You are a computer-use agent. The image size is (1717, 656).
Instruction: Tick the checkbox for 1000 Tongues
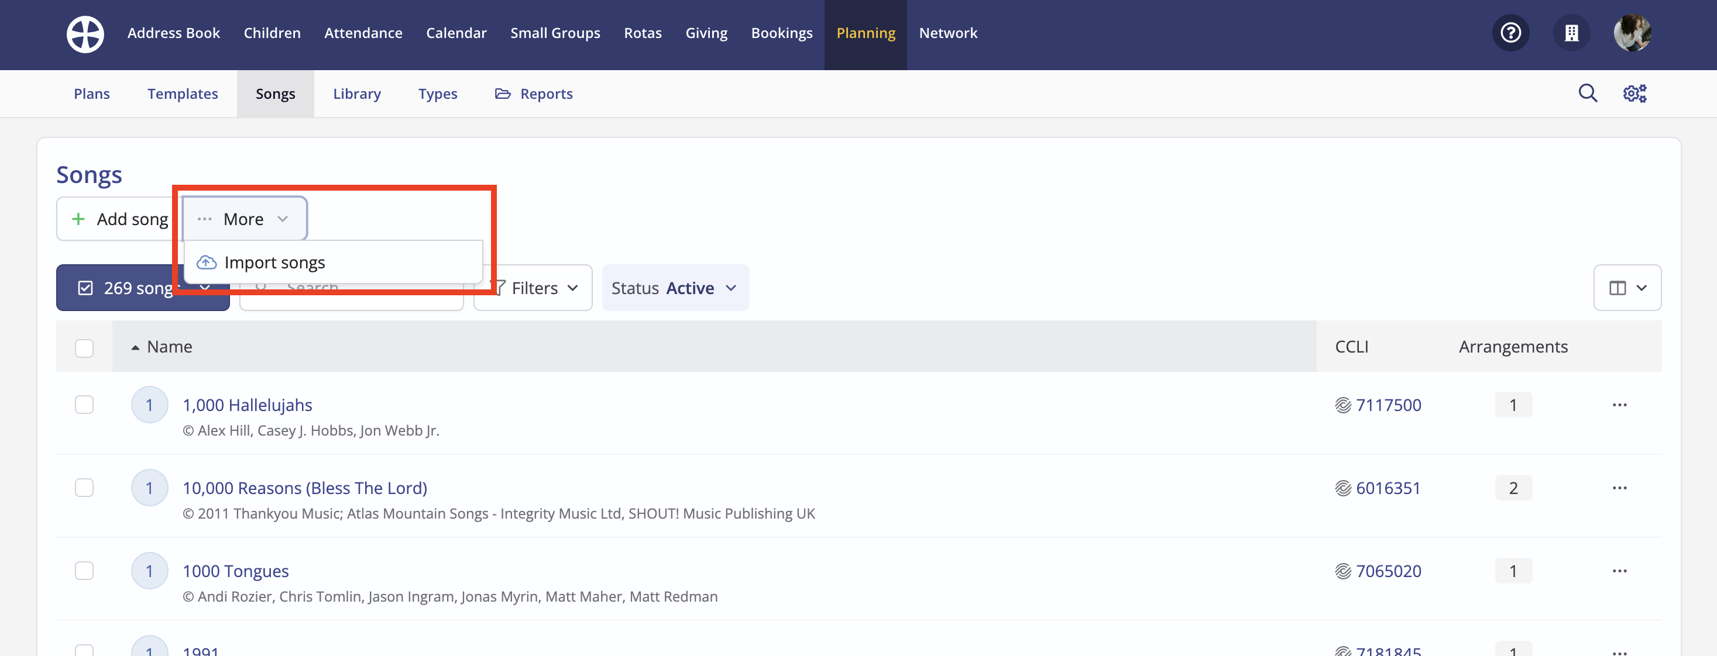pos(84,571)
